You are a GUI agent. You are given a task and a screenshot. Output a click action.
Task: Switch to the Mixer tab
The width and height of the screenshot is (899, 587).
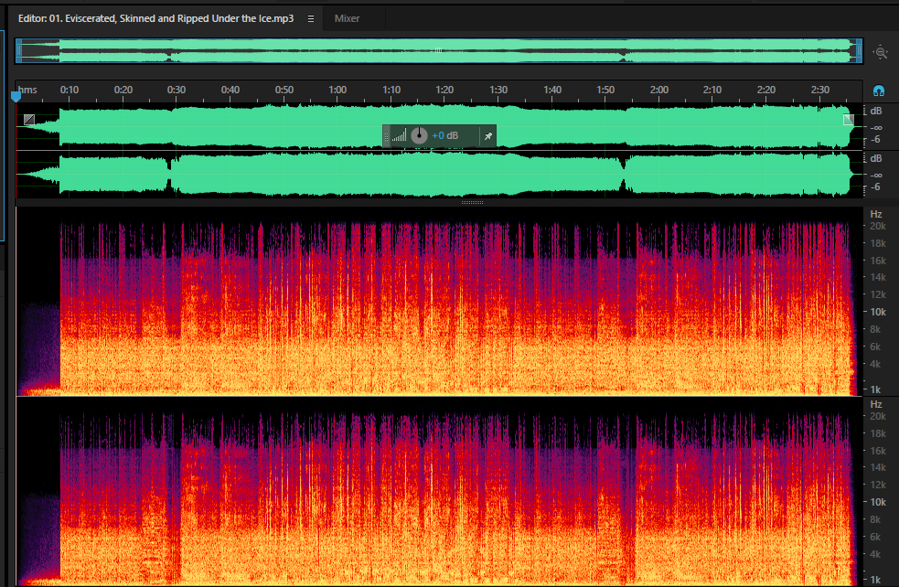tap(347, 18)
